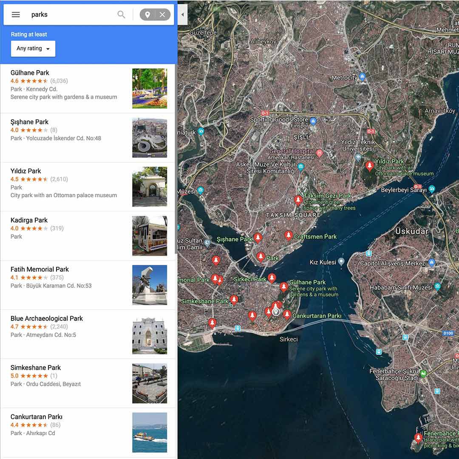
Task: Click Kadirga Park kiosk thumbnail
Action: click(x=150, y=236)
